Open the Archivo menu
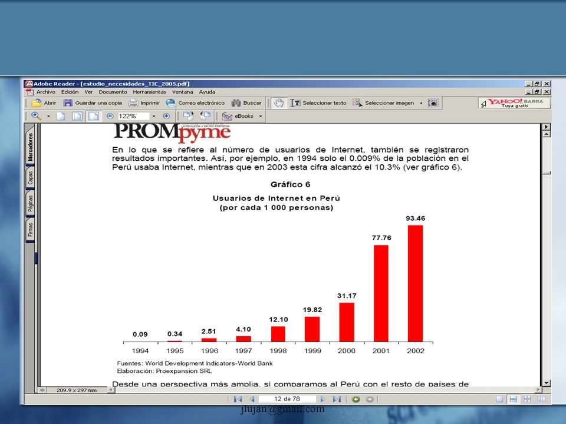The height and width of the screenshot is (424, 566). tap(46, 92)
